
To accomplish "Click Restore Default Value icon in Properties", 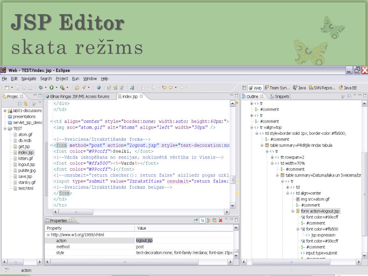I will pyautogui.click(x=214, y=220).
